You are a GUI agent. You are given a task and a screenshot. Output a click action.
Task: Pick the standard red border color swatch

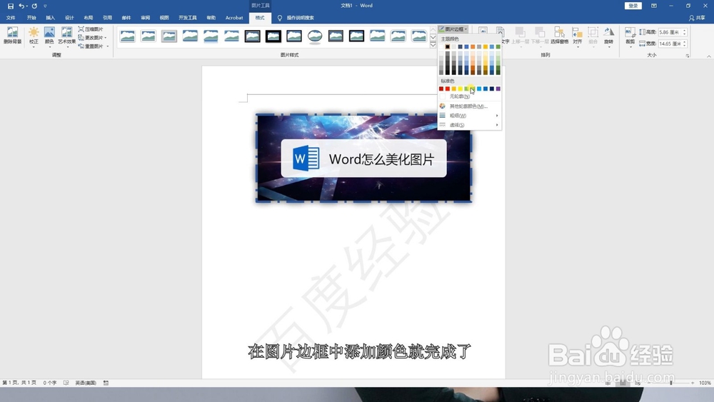coord(447,89)
